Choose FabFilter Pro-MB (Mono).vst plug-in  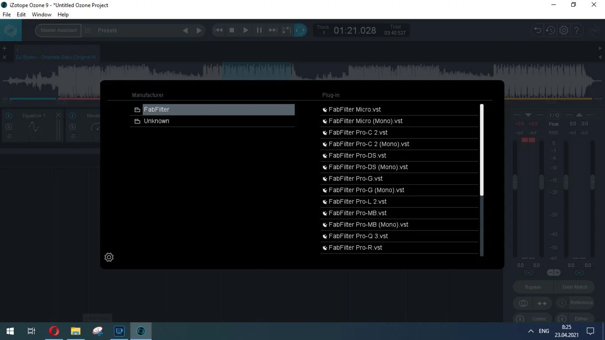[x=399, y=224]
